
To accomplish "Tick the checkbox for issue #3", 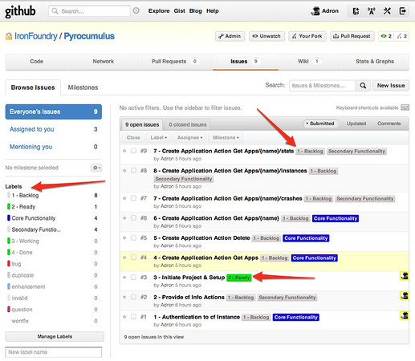I will click(133, 278).
